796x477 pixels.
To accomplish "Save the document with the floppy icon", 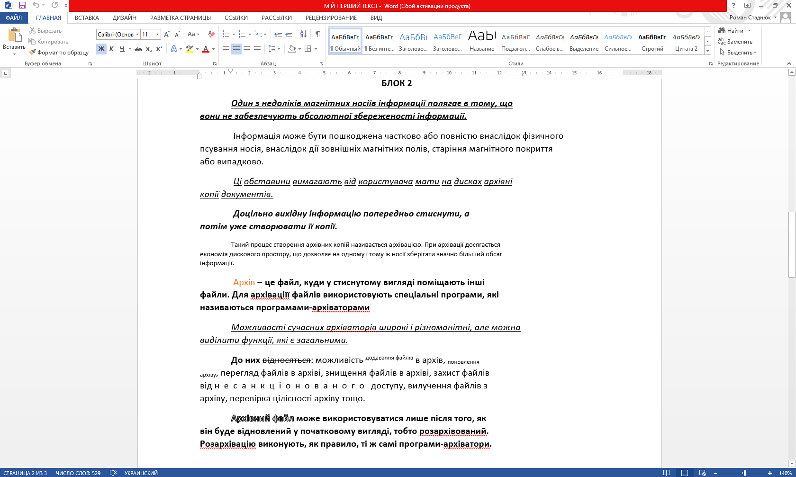I will point(22,6).
